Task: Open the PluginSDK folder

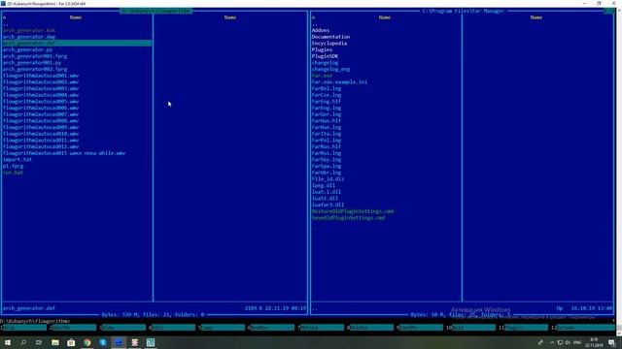Action: (x=325, y=56)
